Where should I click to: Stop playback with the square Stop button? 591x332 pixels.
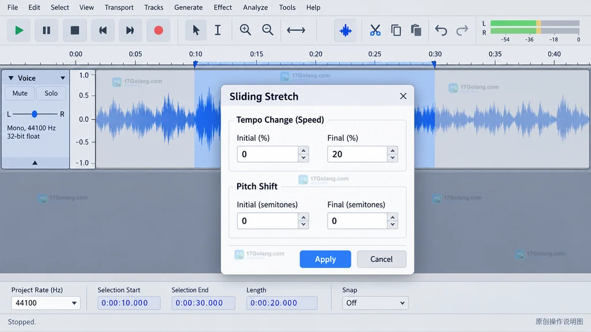point(74,30)
